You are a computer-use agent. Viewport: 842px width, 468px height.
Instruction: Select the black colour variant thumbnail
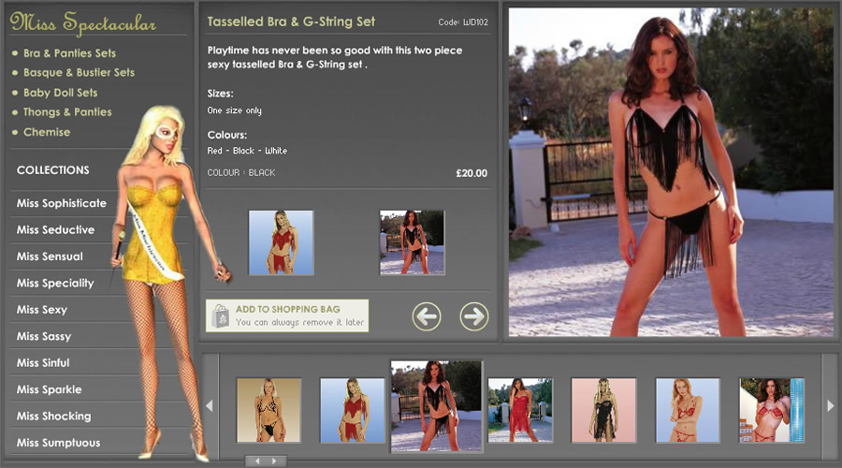click(x=412, y=242)
